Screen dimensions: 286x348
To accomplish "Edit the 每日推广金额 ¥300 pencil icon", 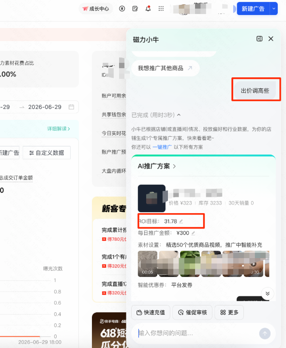I will [x=194, y=233].
